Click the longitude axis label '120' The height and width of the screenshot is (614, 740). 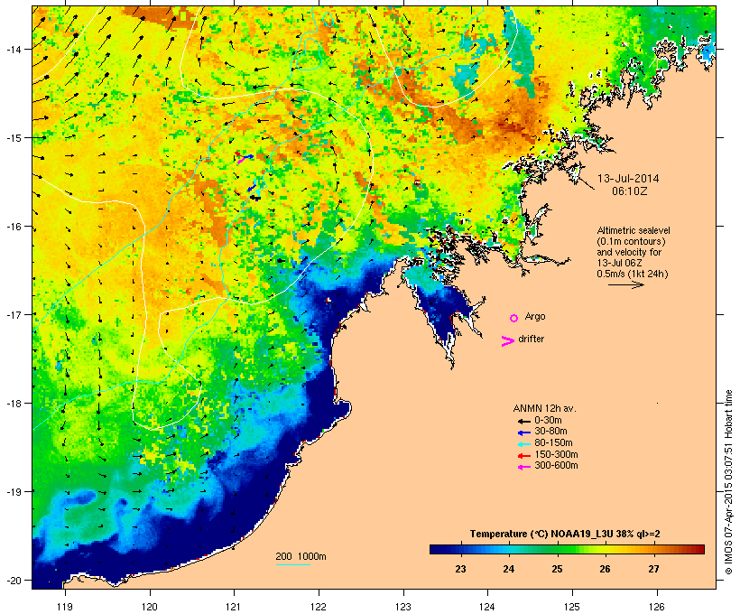tap(150, 606)
